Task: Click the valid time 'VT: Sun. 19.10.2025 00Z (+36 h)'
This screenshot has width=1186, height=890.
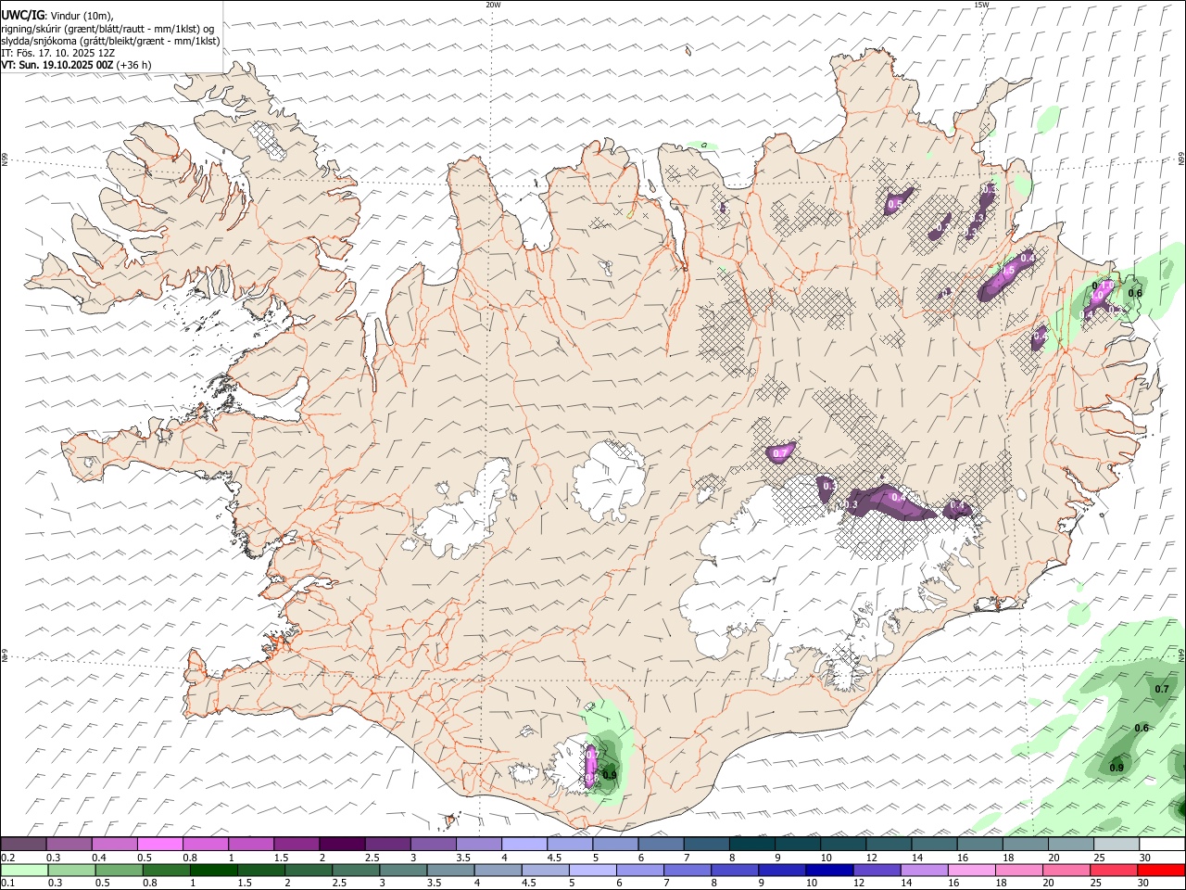Action: click(x=76, y=65)
